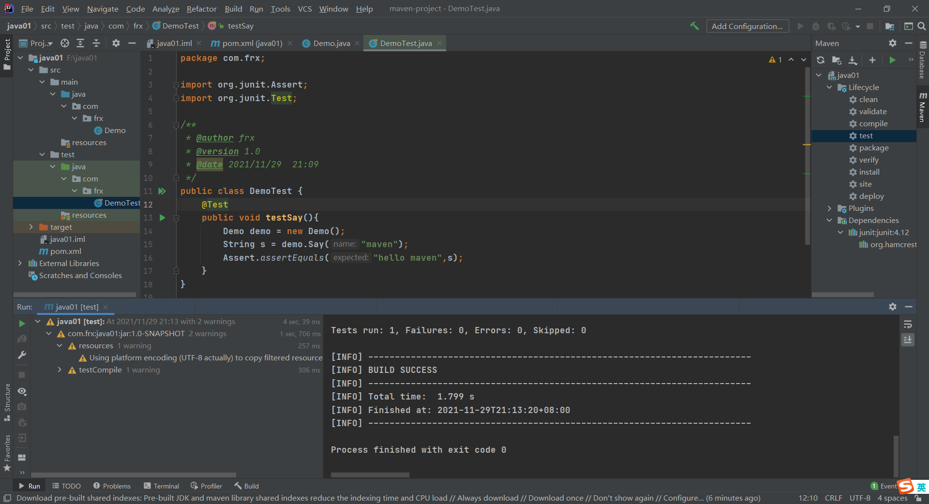Collapse the main folder in Project tree
Viewport: 929px width, 504px height.
click(43, 82)
